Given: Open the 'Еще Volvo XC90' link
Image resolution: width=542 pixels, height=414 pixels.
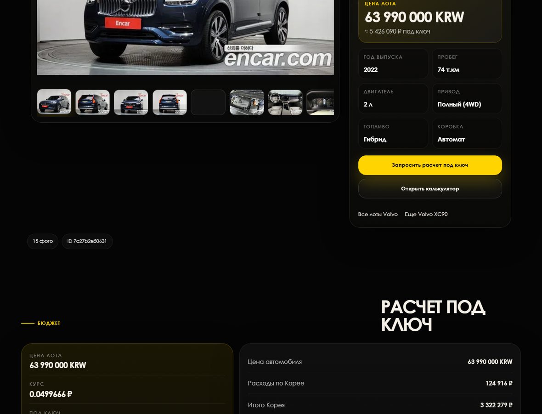Looking at the screenshot, I should 426,214.
